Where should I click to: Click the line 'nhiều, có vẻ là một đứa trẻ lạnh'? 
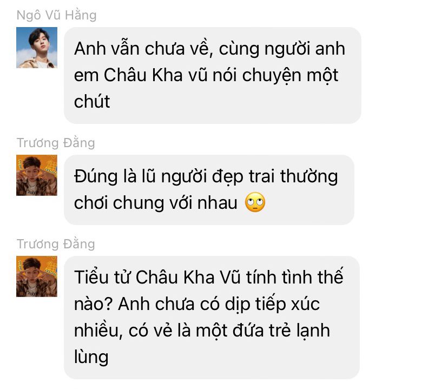[x=202, y=331]
